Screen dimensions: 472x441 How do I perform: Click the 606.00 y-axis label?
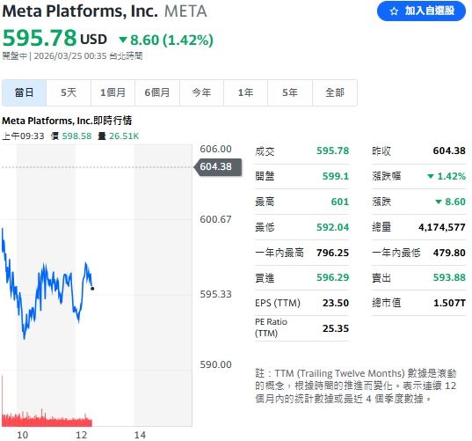[x=216, y=149]
